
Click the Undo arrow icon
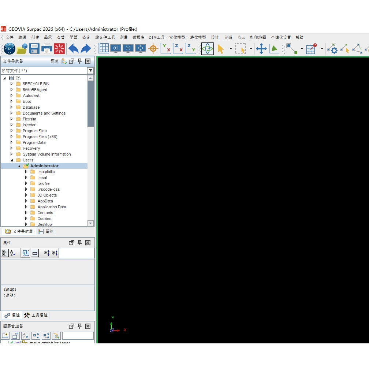coord(73,49)
